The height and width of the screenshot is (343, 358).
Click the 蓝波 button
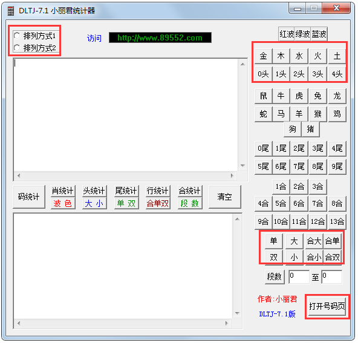[319, 34]
